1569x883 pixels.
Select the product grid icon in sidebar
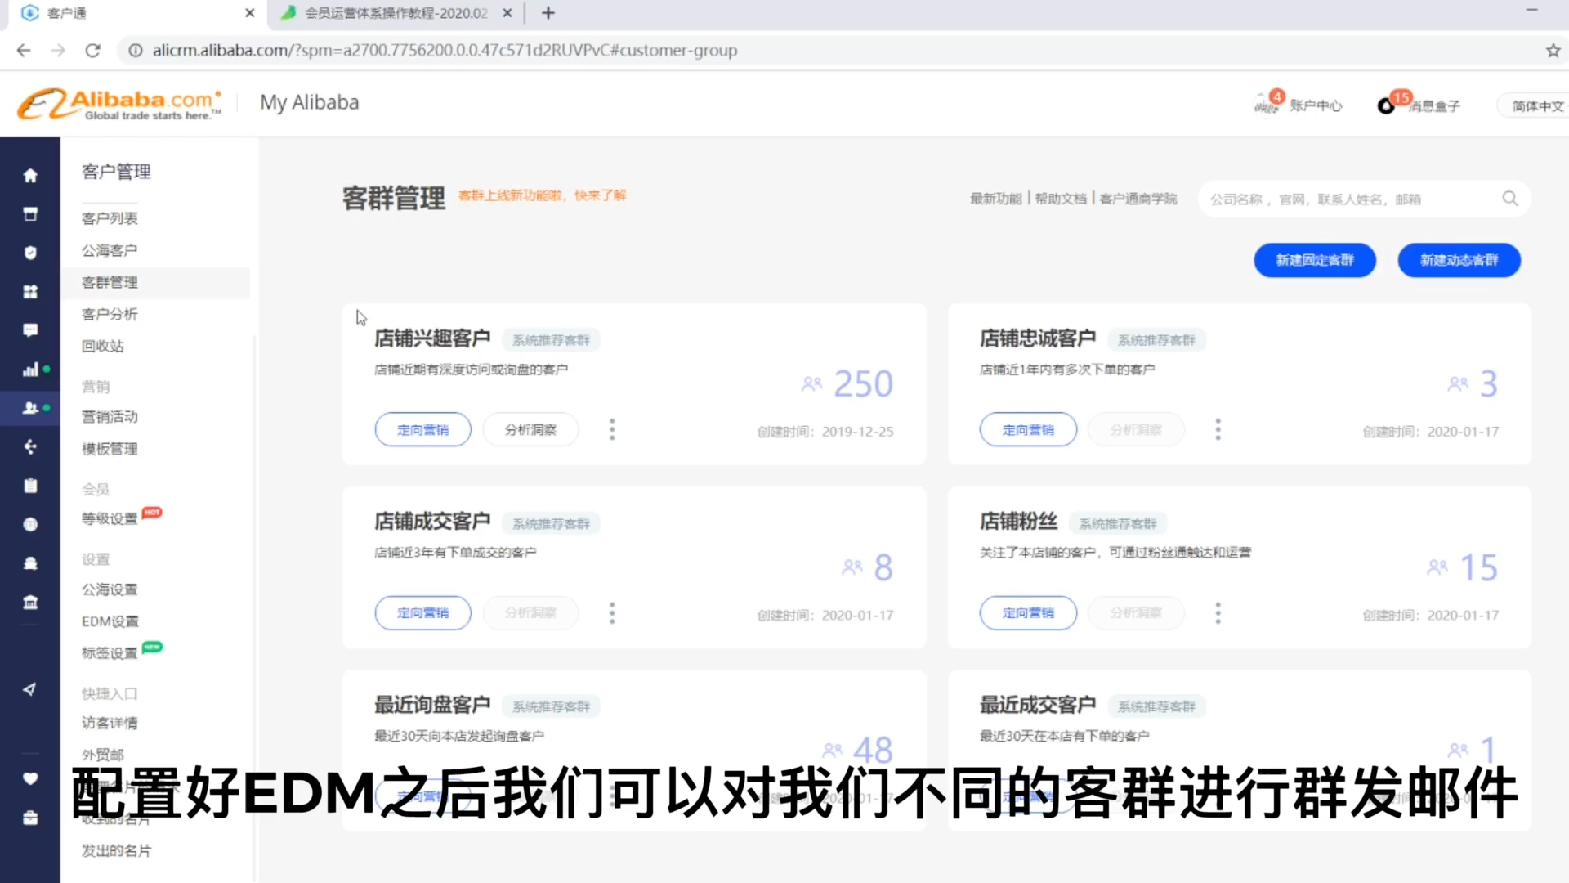coord(30,292)
